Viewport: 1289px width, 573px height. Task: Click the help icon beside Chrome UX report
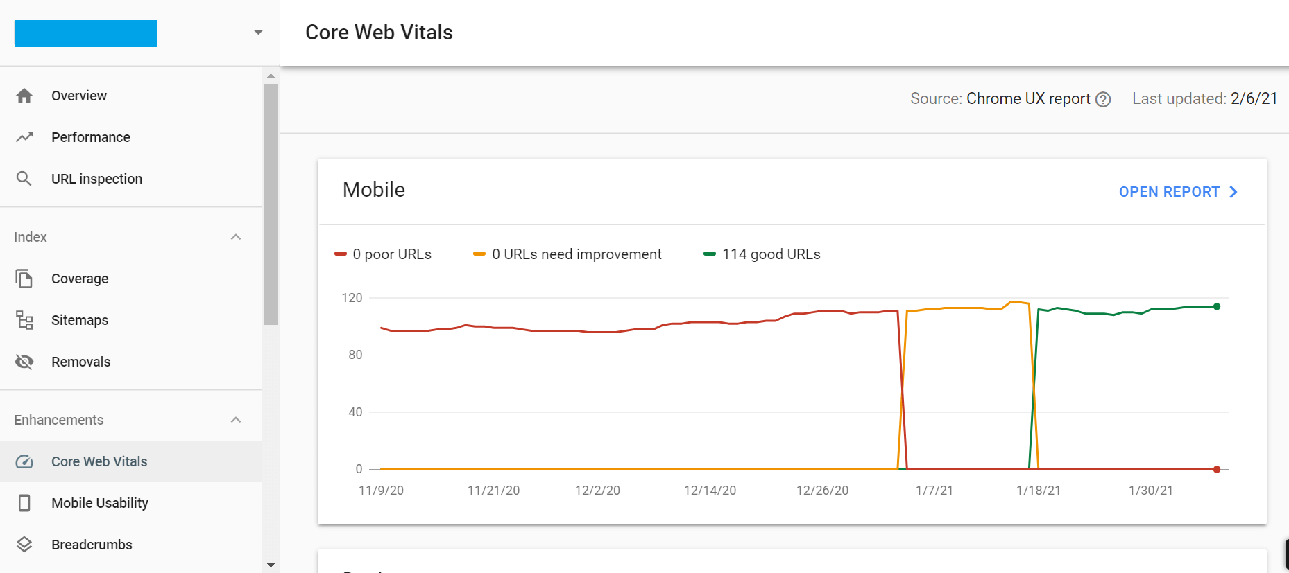[x=1103, y=100]
